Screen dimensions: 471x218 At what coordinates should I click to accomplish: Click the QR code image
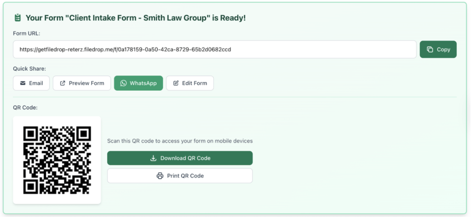(x=57, y=160)
